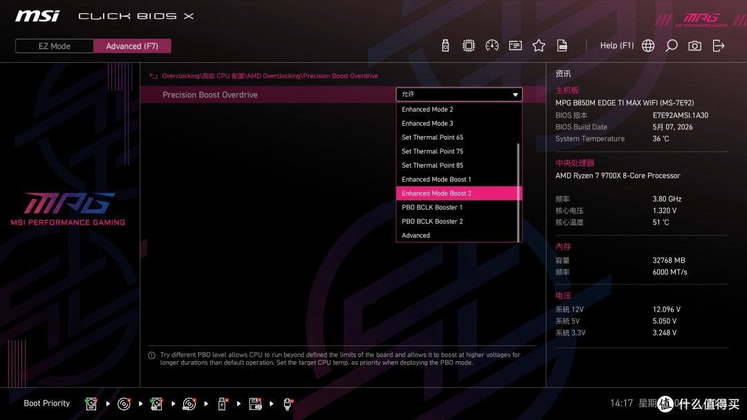This screenshot has width=747, height=420.
Task: Take a screenshot with the camera icon
Action: tap(694, 46)
